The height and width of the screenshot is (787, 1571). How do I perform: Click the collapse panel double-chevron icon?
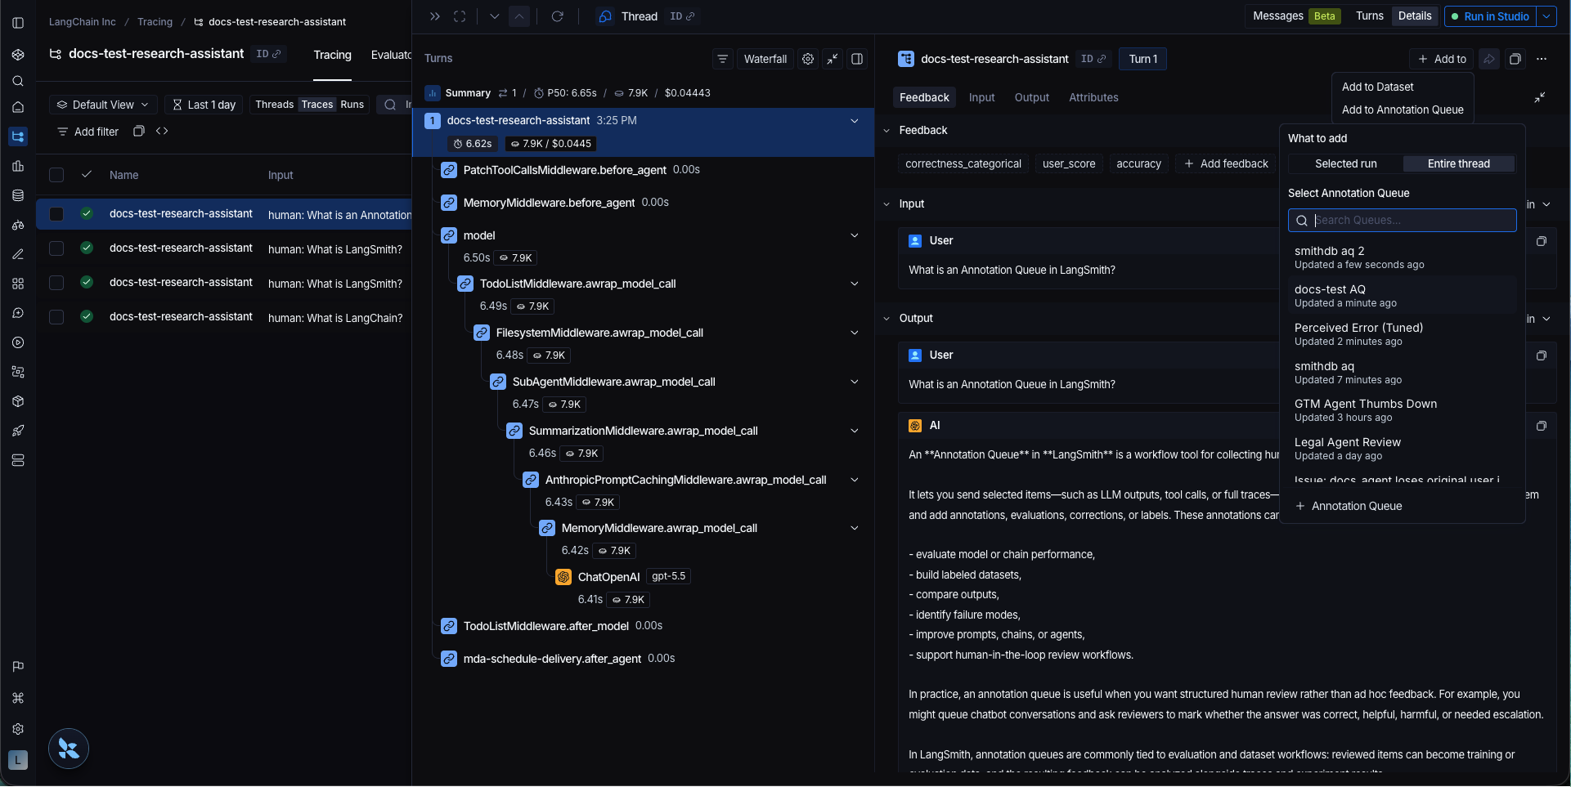point(435,16)
